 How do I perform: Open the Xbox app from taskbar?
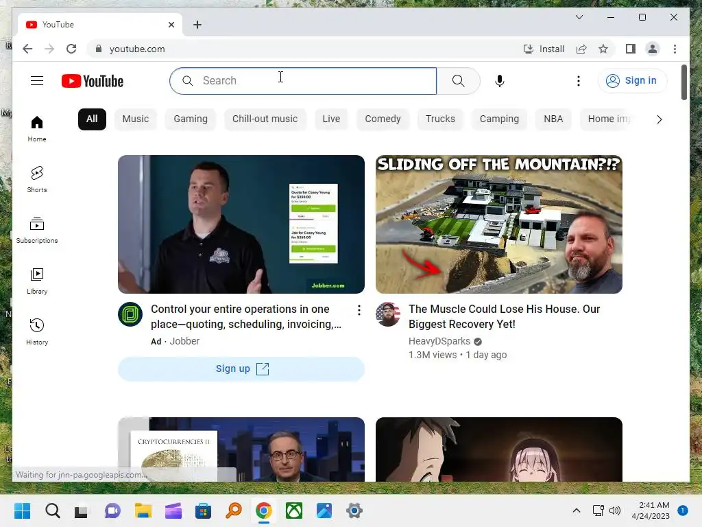coord(294,511)
